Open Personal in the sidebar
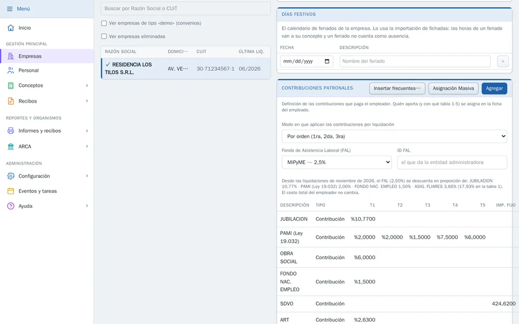The height and width of the screenshot is (324, 519). click(47, 70)
